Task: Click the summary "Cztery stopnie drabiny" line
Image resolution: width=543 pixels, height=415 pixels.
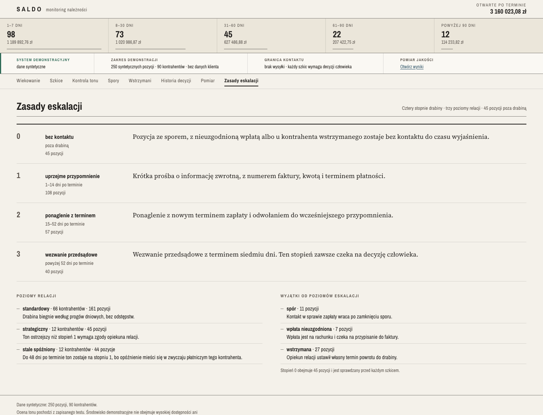Action: (464, 108)
